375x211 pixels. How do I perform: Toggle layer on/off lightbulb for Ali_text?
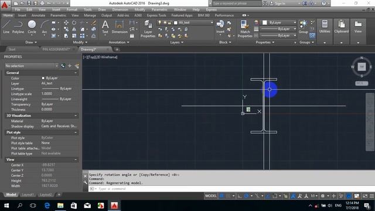(160, 22)
